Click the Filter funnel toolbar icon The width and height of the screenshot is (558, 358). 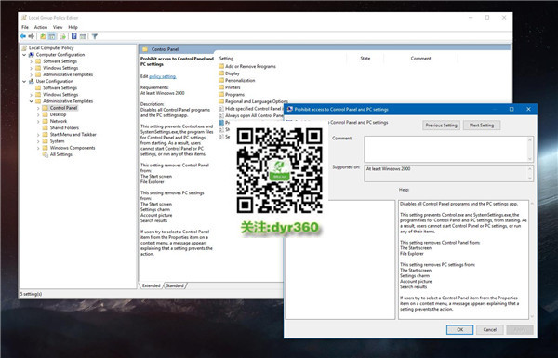point(95,36)
